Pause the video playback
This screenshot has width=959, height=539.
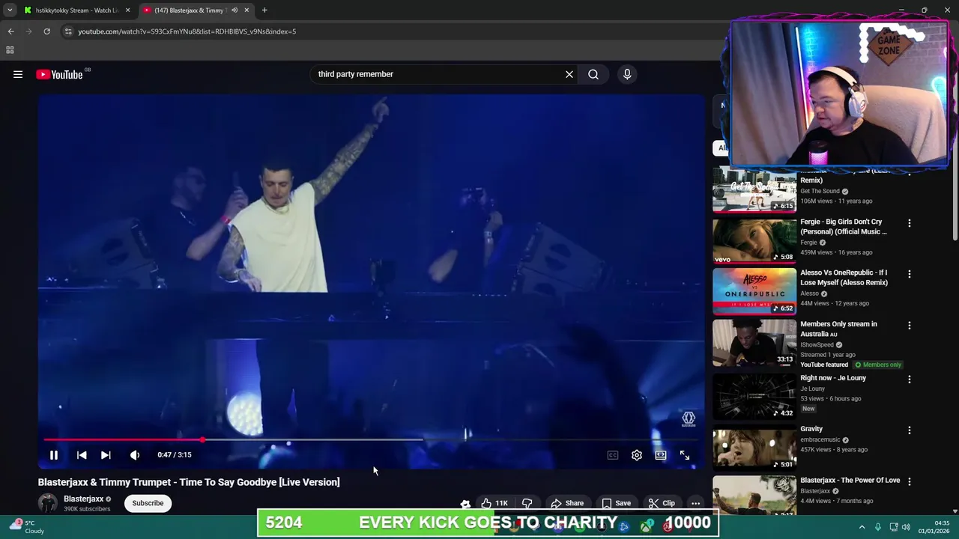[x=54, y=454]
